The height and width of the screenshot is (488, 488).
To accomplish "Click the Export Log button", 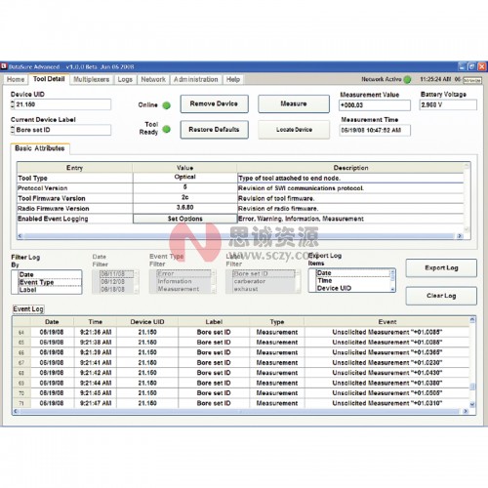I will click(x=441, y=268).
